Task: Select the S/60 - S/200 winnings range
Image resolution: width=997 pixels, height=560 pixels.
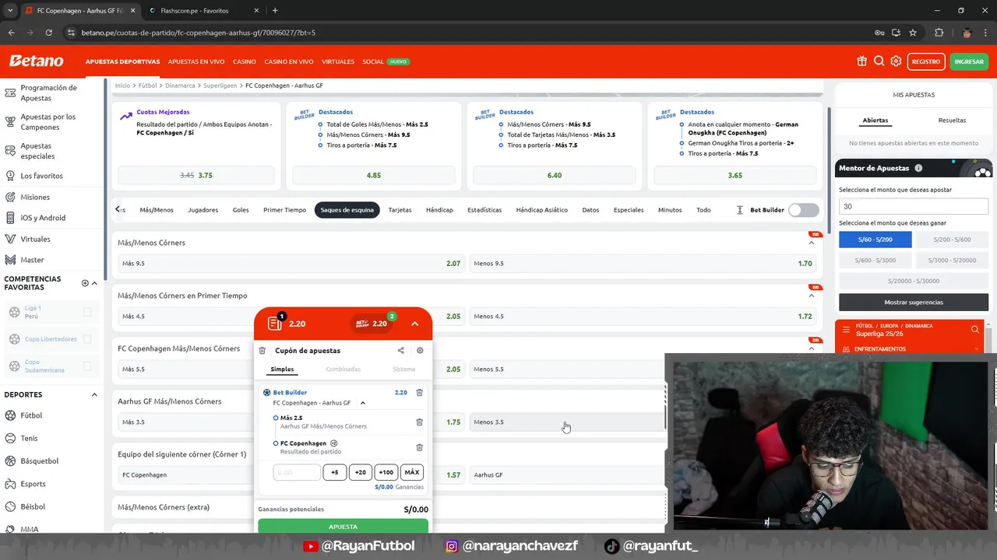Action: [x=875, y=240]
